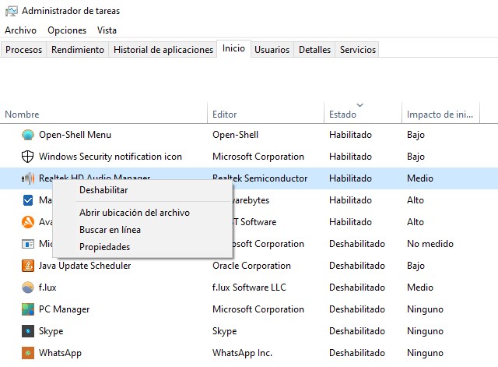The height and width of the screenshot is (367, 498).
Task: Choose Buscar en línea option
Action: 143,230
